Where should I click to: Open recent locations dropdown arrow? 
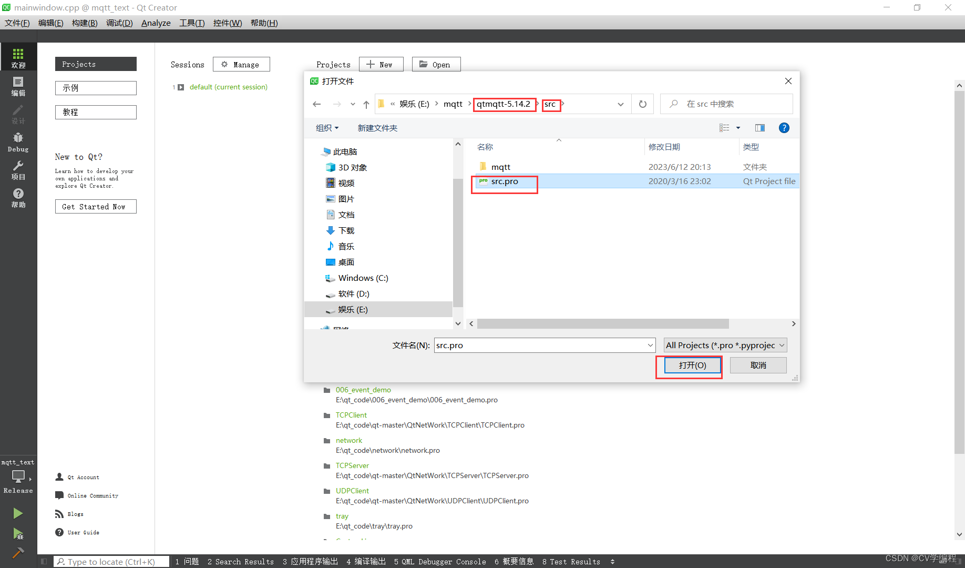pyautogui.click(x=353, y=104)
